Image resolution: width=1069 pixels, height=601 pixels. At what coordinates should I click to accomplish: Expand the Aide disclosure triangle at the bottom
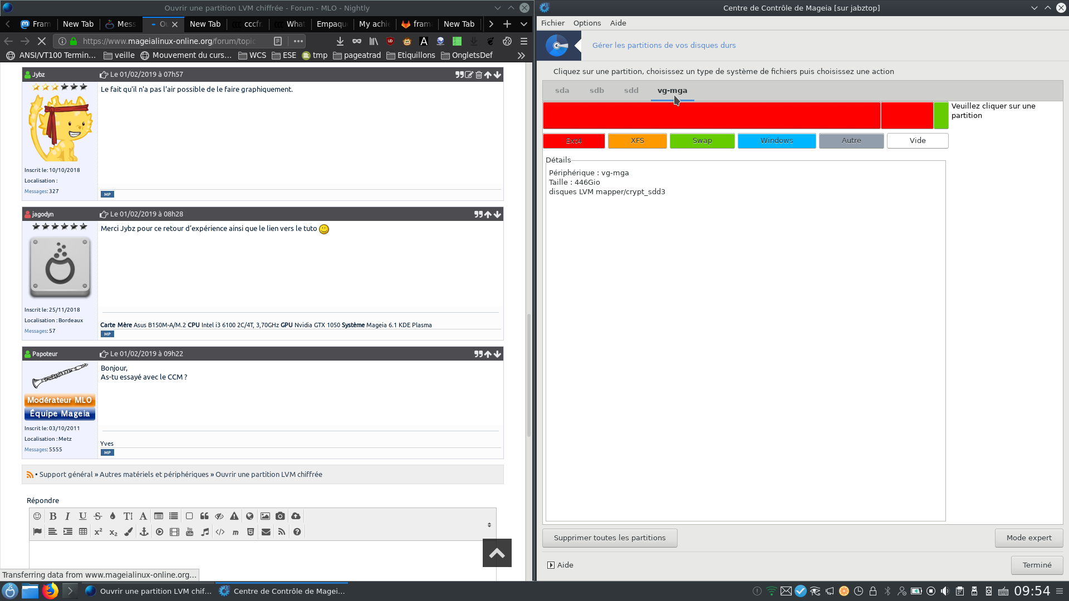pos(551,565)
